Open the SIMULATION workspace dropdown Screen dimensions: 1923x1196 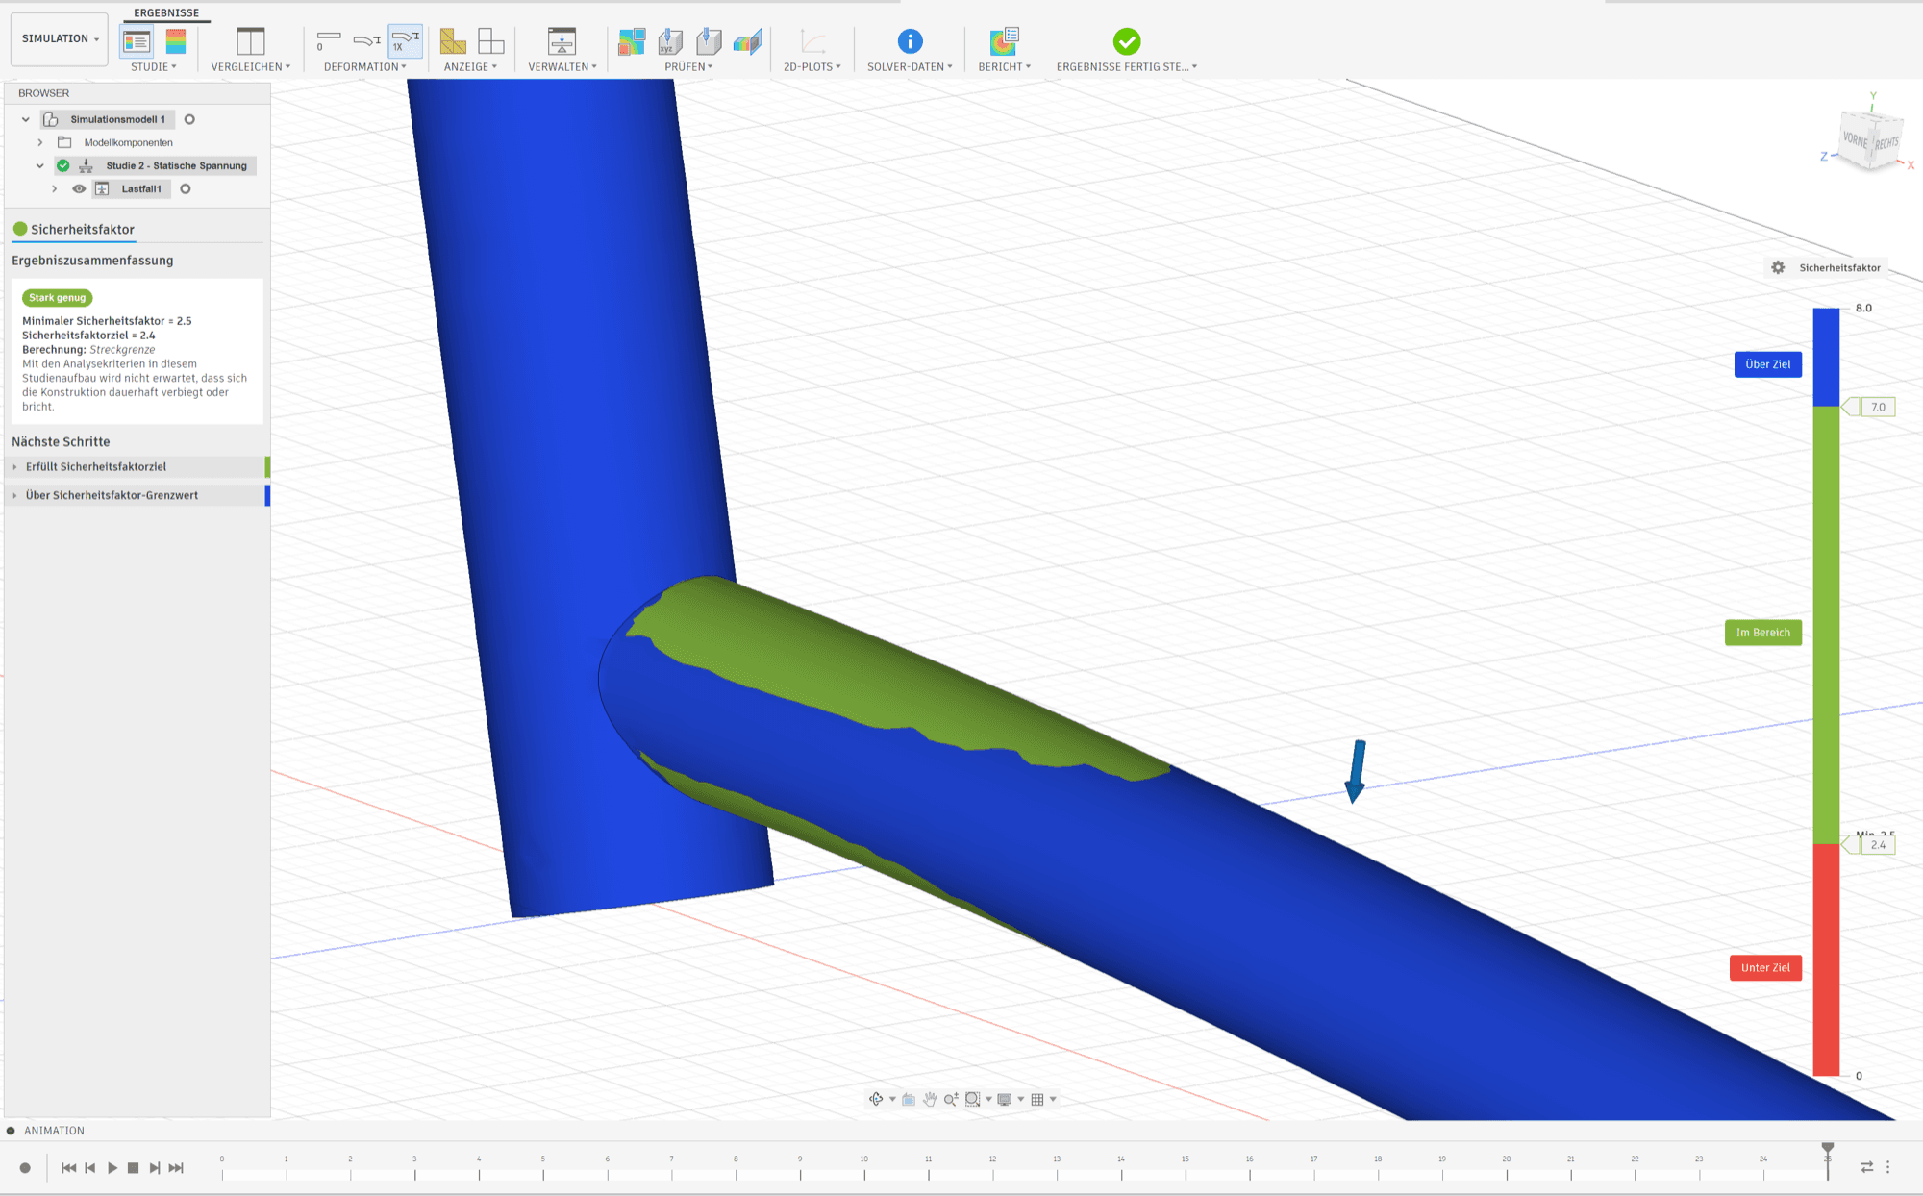(60, 38)
